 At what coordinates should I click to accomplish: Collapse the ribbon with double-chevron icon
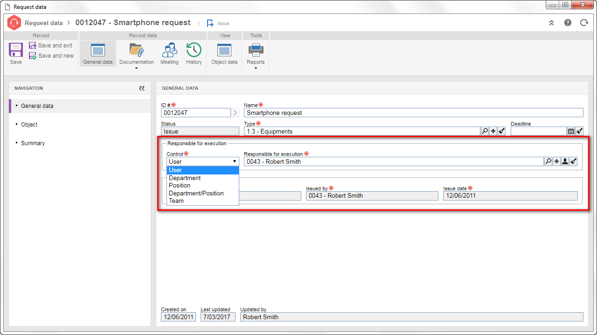[551, 23]
